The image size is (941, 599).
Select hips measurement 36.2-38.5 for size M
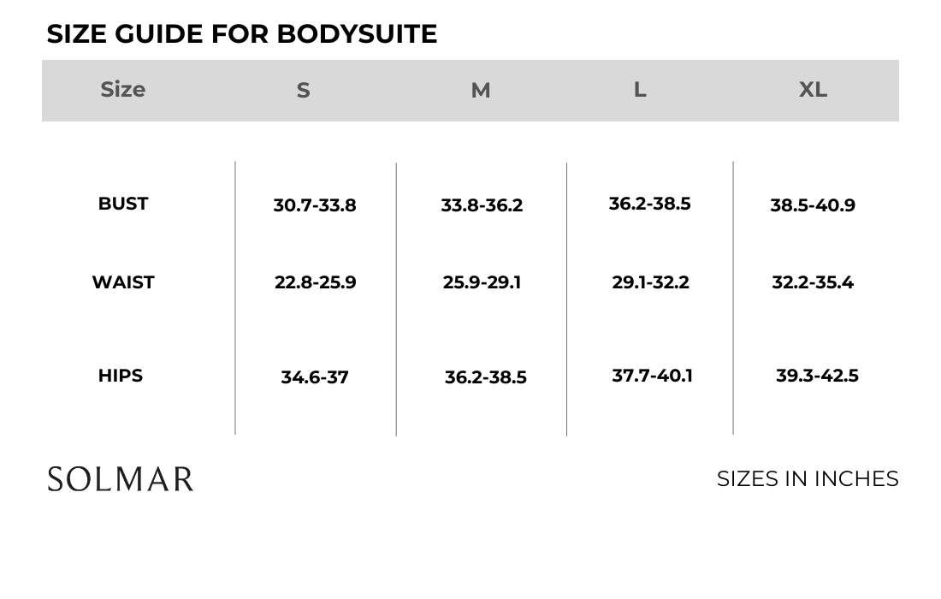tap(485, 377)
